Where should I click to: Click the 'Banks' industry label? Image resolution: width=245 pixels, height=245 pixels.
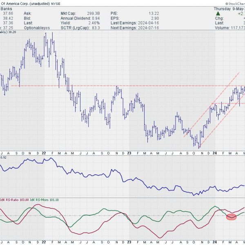coord(6,9)
